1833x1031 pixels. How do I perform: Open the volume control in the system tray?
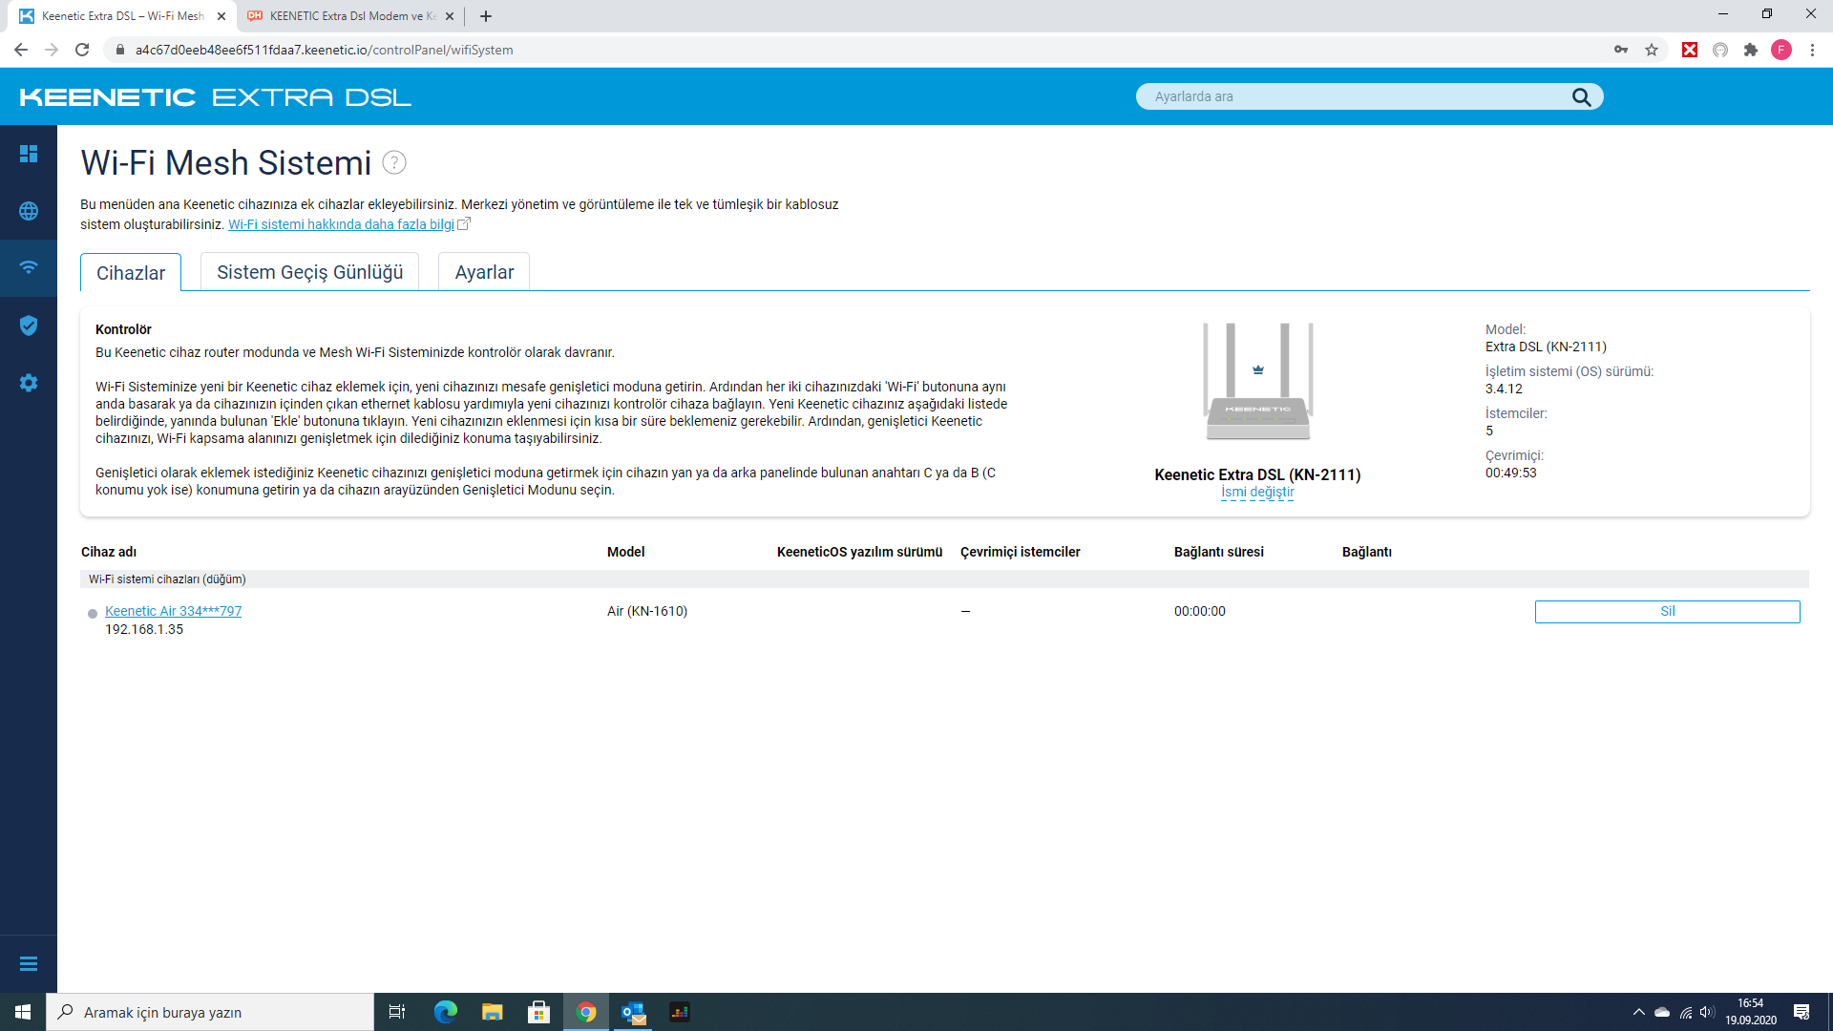click(x=1707, y=1012)
